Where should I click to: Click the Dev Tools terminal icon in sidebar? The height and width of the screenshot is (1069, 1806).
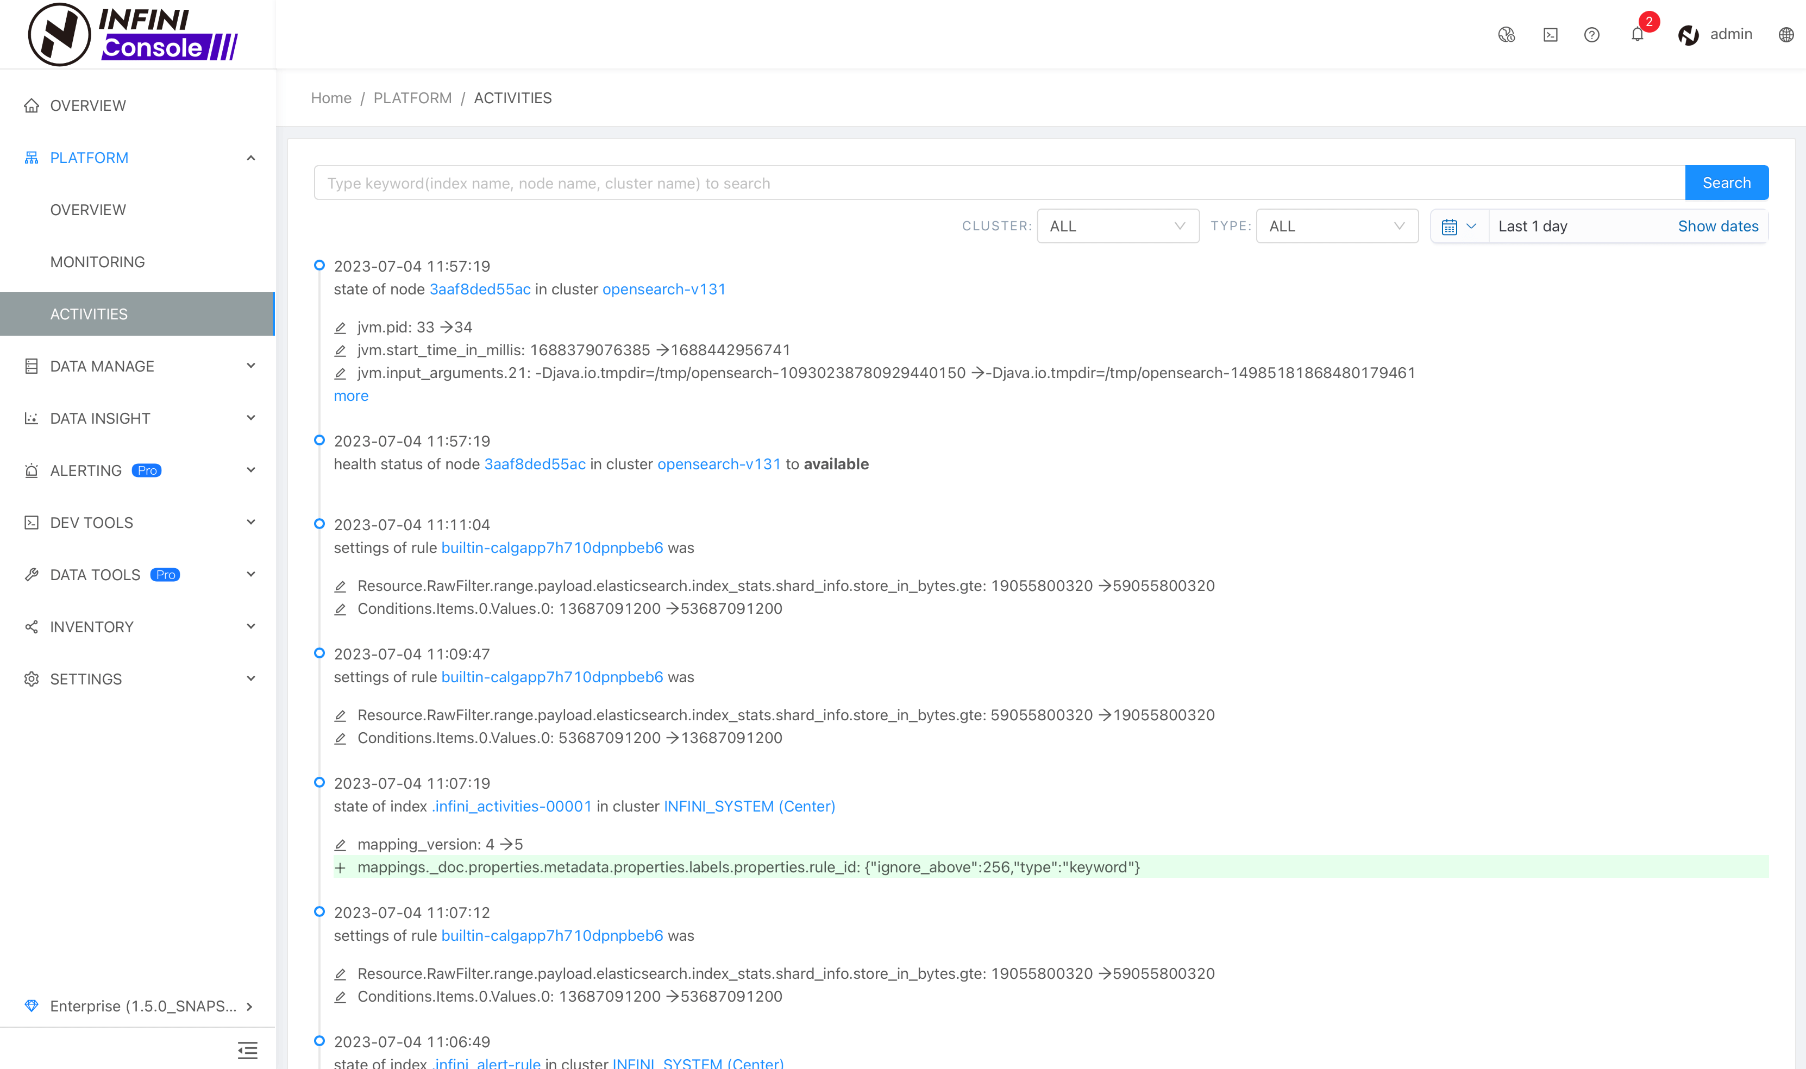[x=31, y=522]
